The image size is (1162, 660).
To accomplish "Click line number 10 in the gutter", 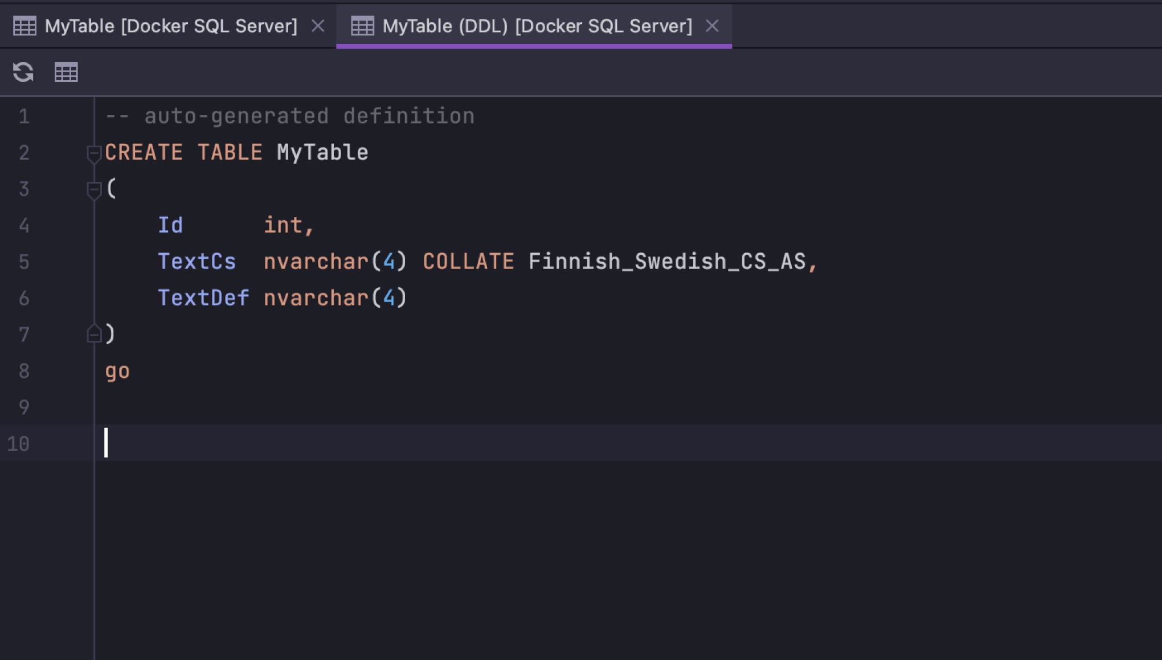I will pos(18,444).
